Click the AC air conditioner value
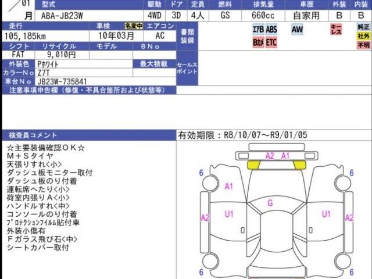Image resolution: width=372 pixels, height=279 pixels. pos(160,36)
